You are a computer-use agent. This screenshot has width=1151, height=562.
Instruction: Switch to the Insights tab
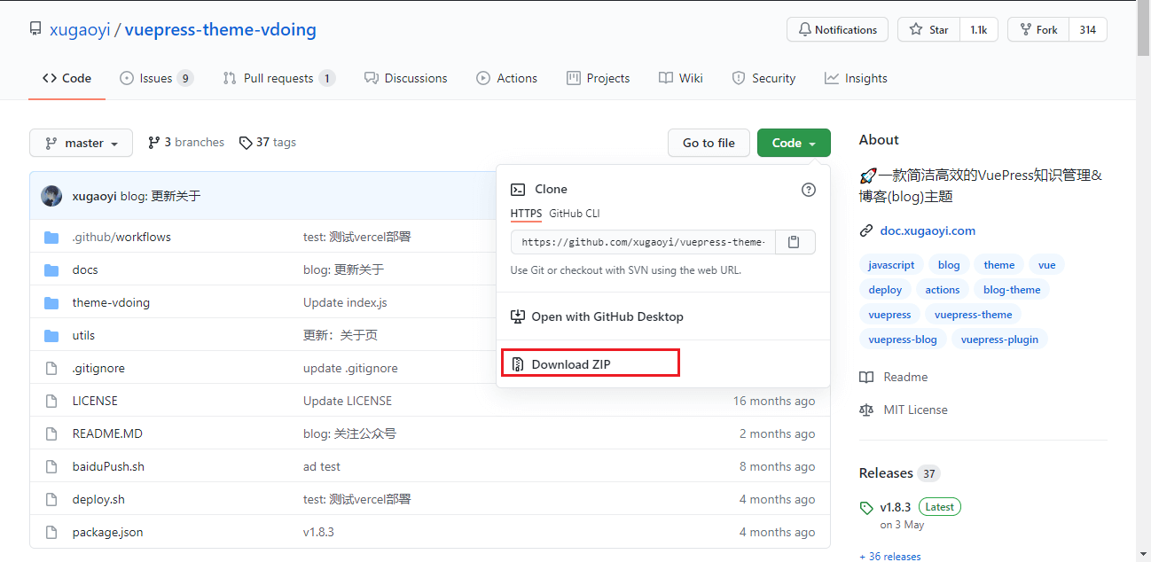pos(856,78)
